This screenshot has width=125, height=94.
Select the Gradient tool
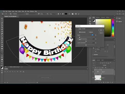2,44
